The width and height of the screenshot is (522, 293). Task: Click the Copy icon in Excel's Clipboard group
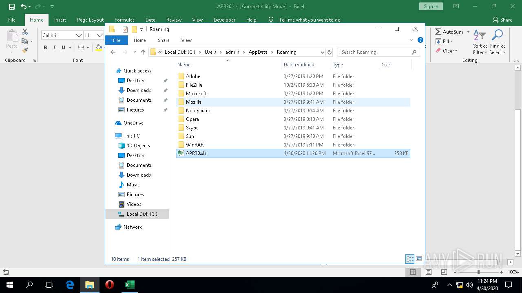(25, 41)
